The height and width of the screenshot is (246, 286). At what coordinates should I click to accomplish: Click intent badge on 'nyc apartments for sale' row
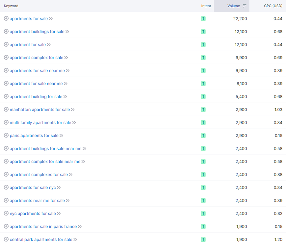[x=203, y=213]
